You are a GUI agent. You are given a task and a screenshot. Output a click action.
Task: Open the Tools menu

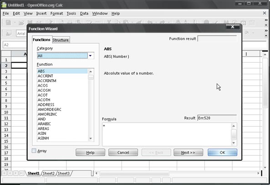point(71,13)
